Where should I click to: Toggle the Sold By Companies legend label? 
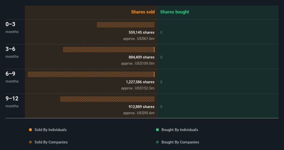(51, 142)
